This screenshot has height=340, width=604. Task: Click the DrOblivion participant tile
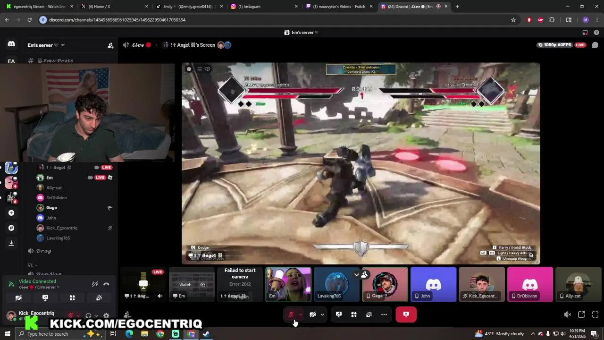pos(530,284)
